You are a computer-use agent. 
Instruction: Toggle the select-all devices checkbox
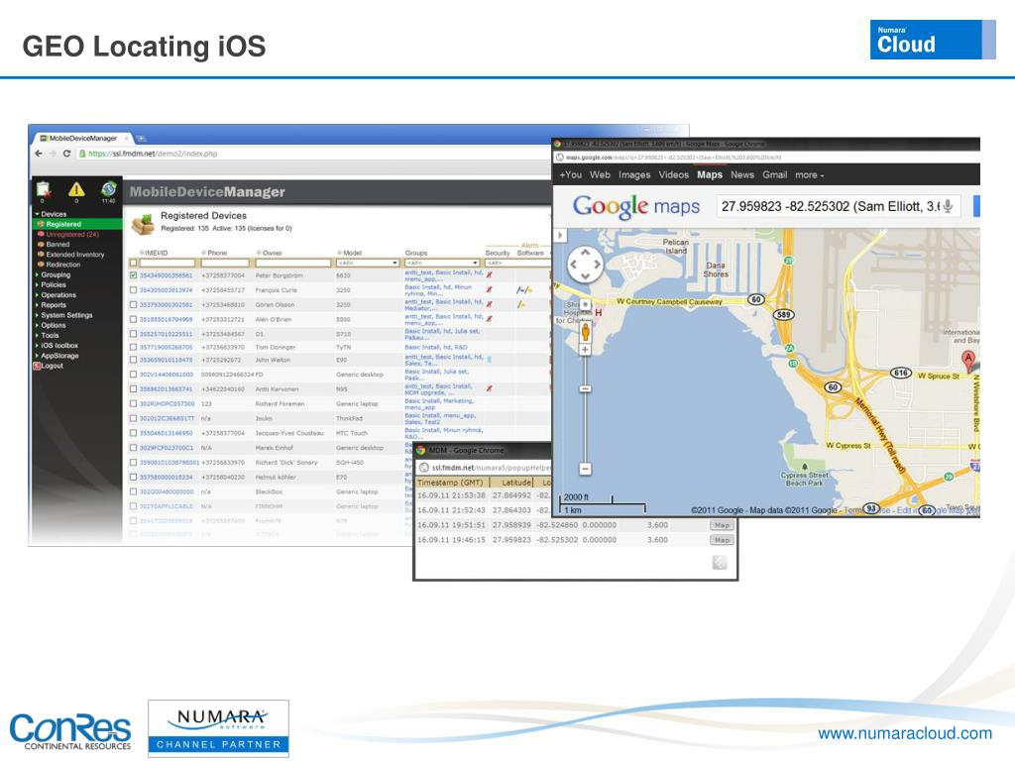click(134, 263)
